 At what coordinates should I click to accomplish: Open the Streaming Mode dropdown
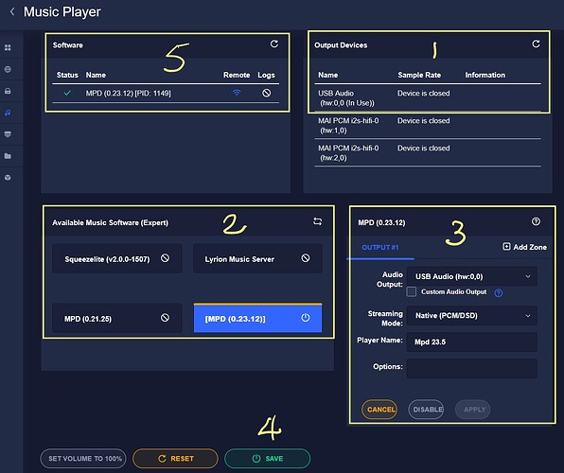click(x=471, y=315)
